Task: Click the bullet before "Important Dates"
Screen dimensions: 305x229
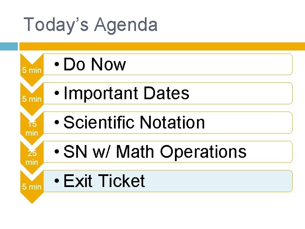Action: coord(57,94)
